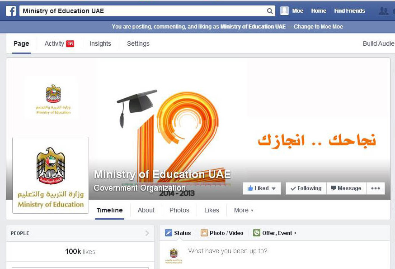Click the Message button

click(346, 188)
